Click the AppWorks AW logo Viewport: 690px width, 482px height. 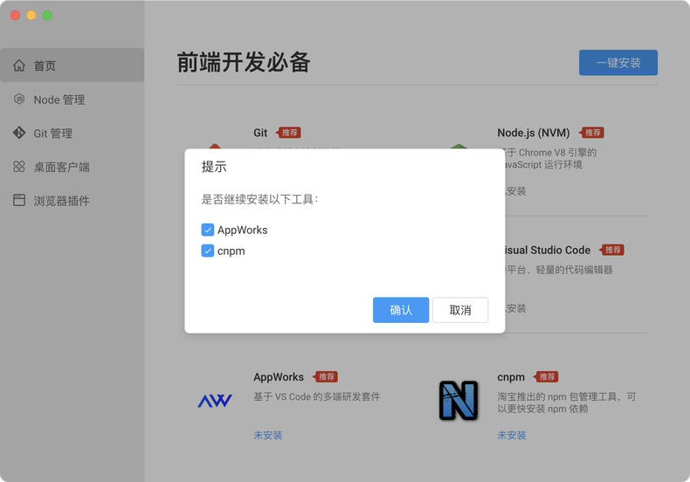(215, 401)
